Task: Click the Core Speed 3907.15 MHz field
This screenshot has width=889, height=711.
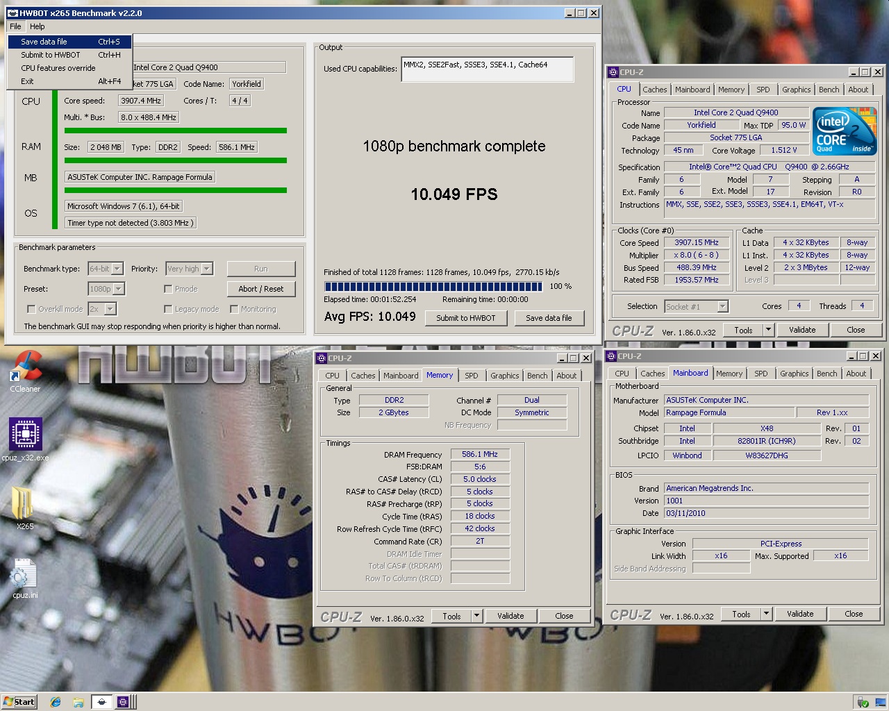Action: pos(696,242)
